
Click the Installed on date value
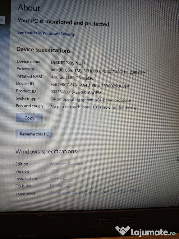58,178
